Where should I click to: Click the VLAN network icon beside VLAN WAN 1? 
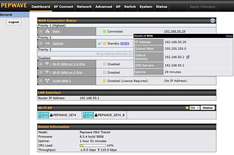coord(47,81)
